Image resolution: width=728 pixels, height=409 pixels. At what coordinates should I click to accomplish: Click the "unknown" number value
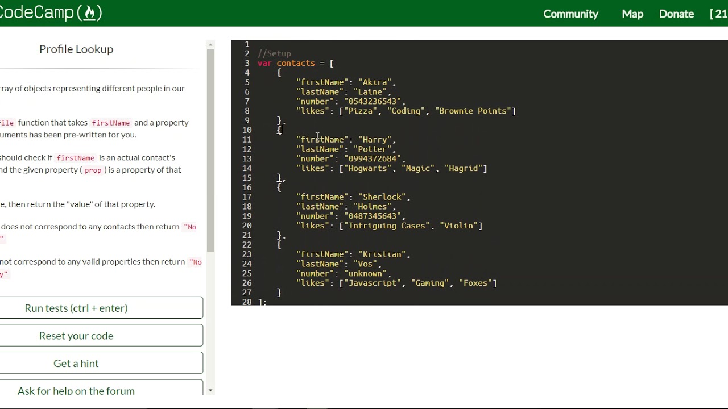[x=366, y=274]
